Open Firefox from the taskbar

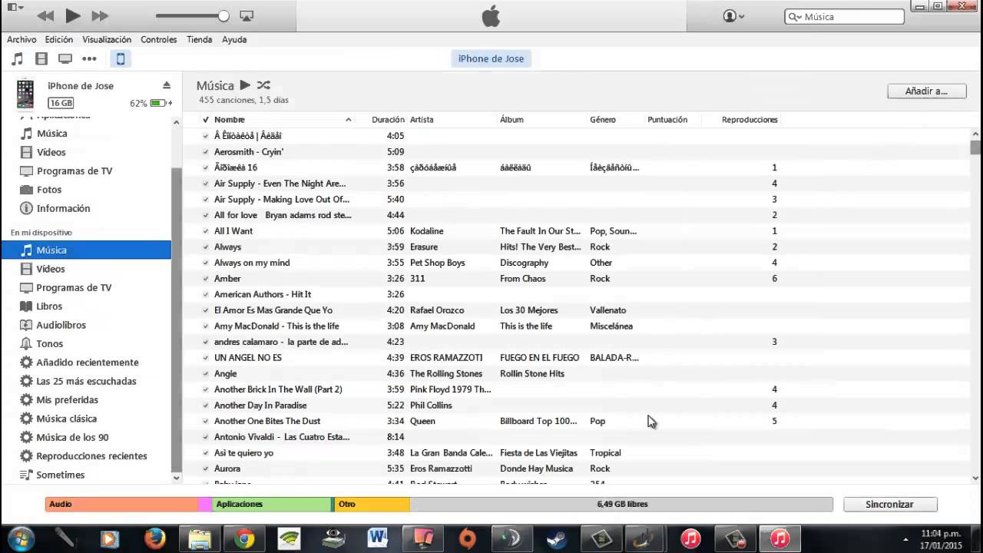[x=155, y=539]
